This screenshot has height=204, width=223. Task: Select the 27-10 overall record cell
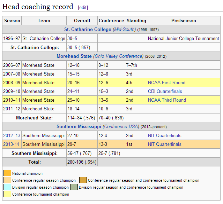[82, 135]
